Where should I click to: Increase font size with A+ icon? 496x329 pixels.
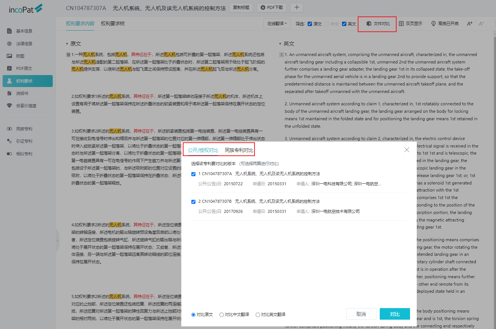(470, 24)
